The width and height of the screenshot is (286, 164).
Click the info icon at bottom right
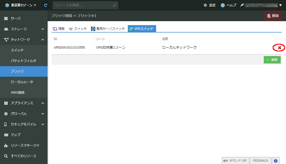pos(275,160)
